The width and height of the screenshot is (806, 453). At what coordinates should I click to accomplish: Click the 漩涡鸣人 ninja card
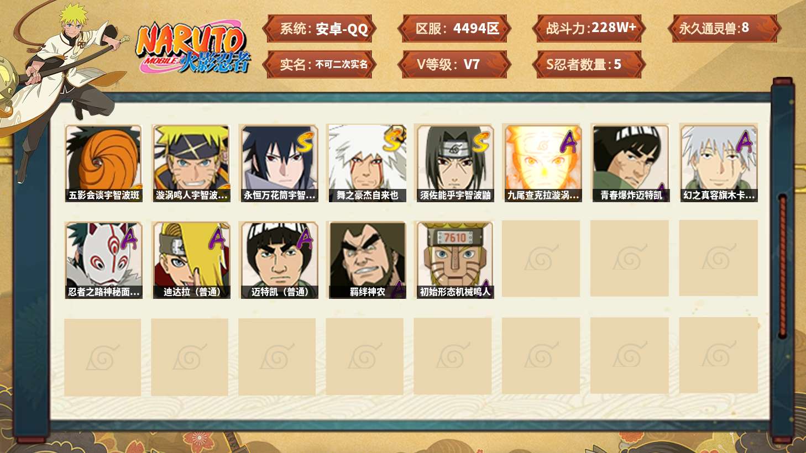point(191,163)
